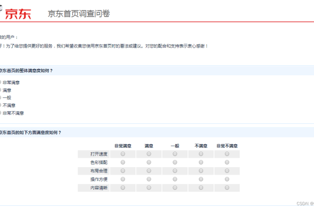Rate 打开速度 as 一般

[x=175, y=154]
